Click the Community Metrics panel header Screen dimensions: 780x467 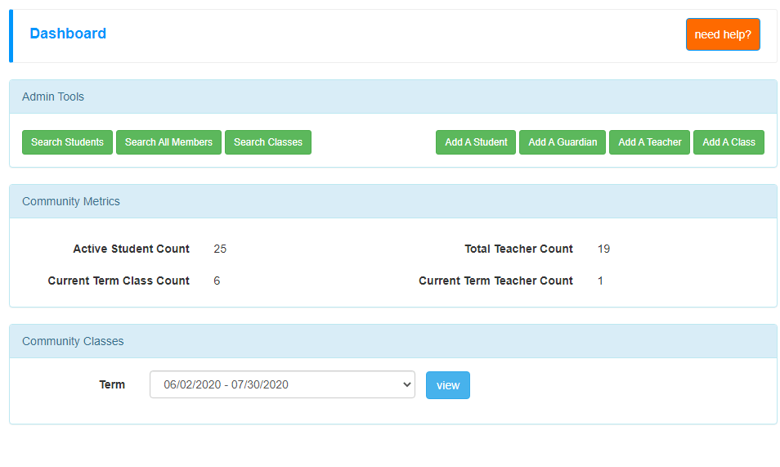coord(393,201)
